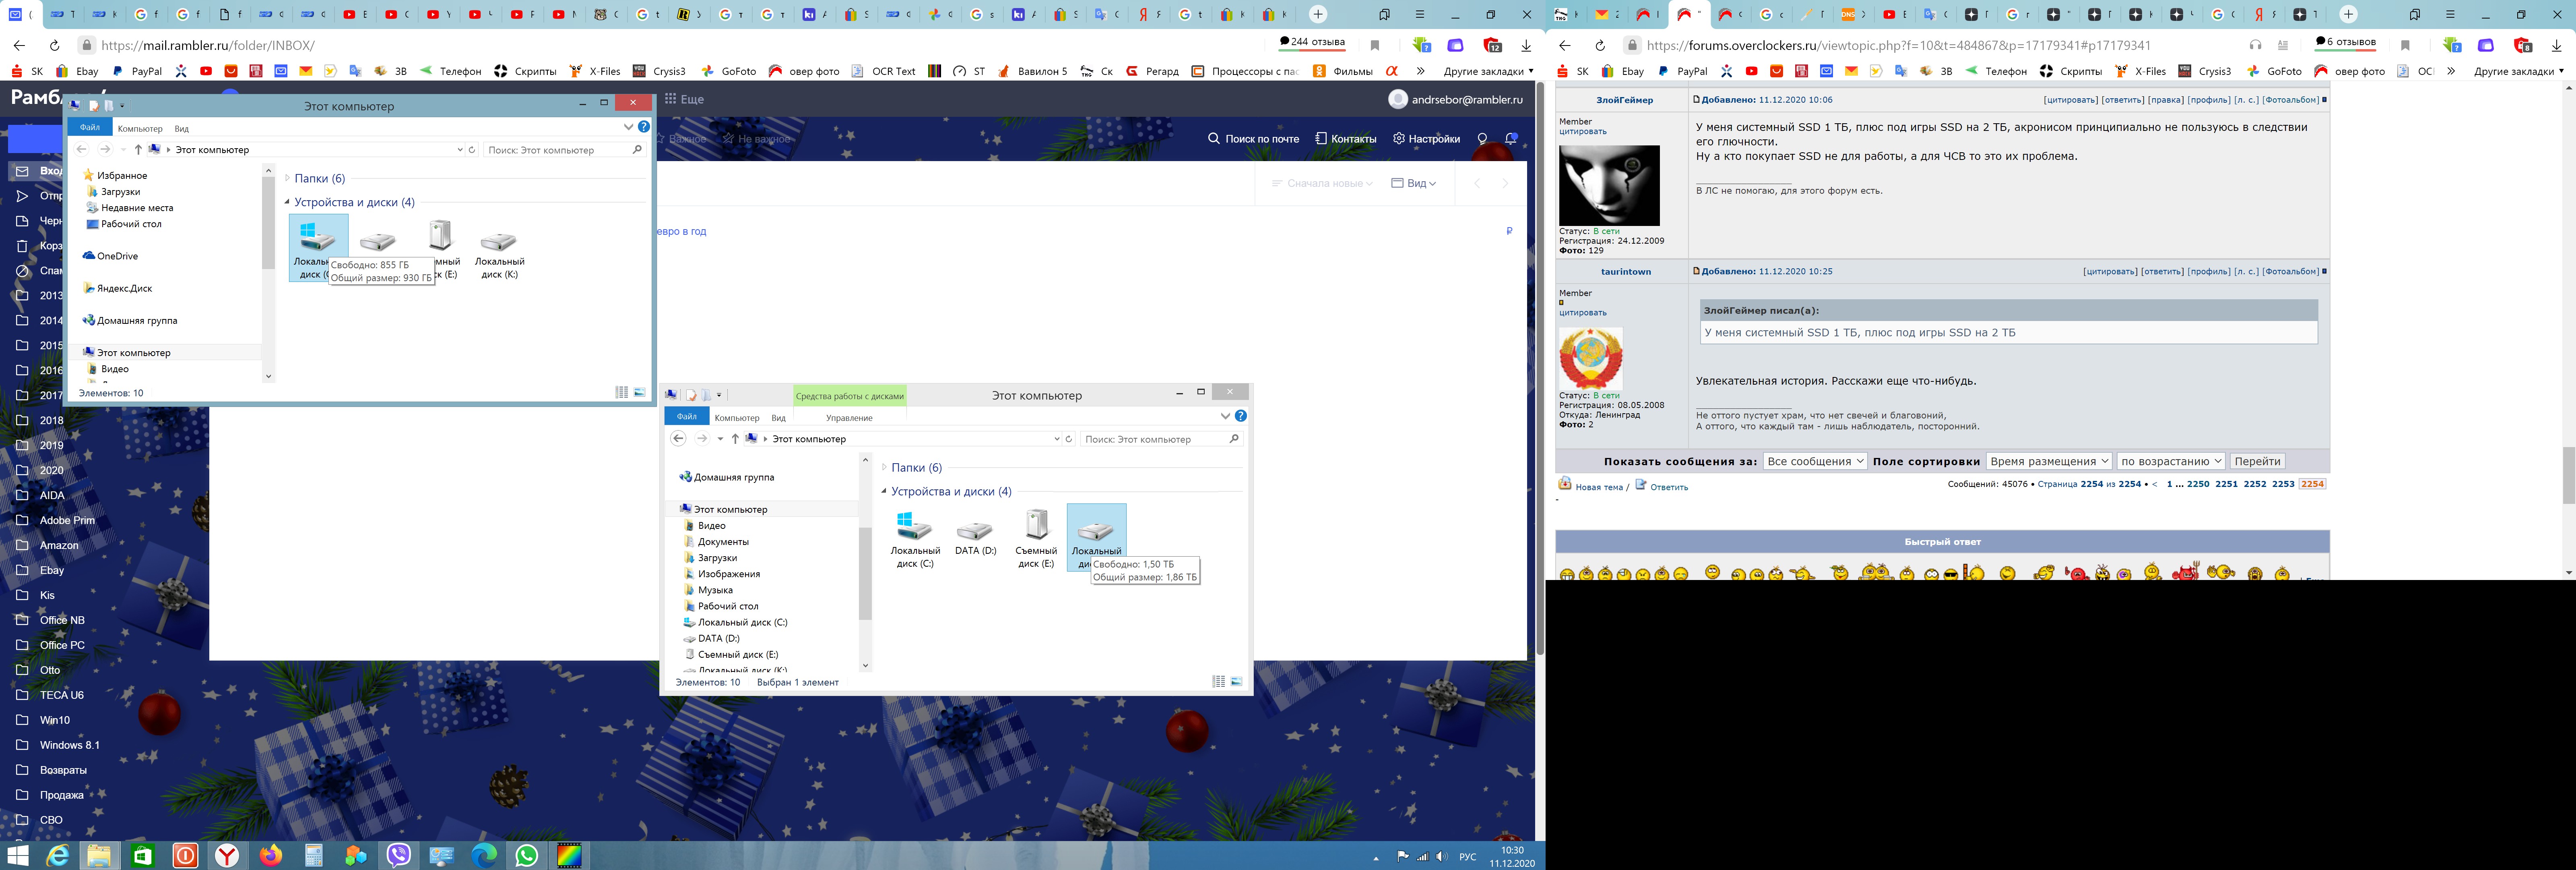Select Документы in lower Explorer tree
The height and width of the screenshot is (870, 2576).
(x=723, y=542)
